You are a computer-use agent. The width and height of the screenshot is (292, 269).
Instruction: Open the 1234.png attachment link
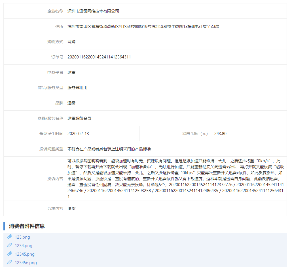pos(24,245)
